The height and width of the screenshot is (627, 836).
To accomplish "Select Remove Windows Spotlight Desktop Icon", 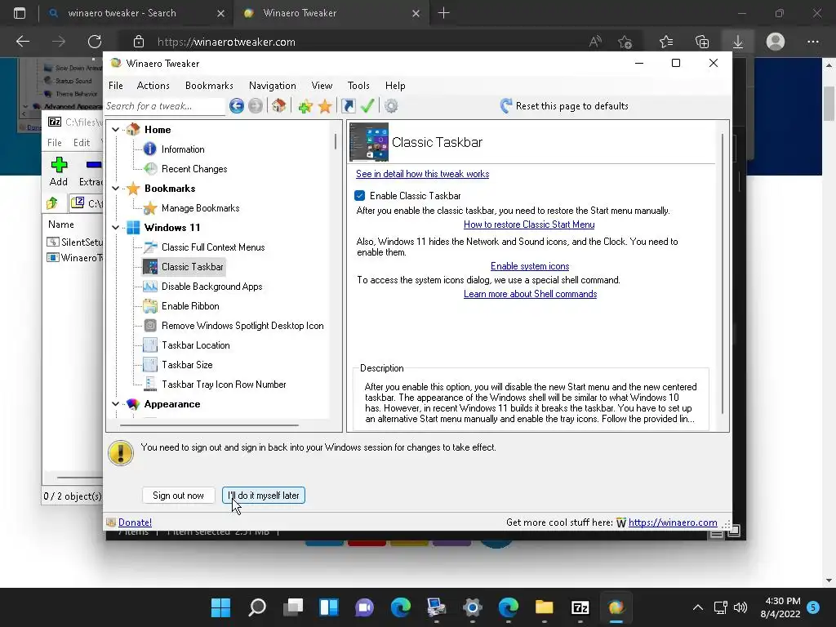I will tap(242, 326).
